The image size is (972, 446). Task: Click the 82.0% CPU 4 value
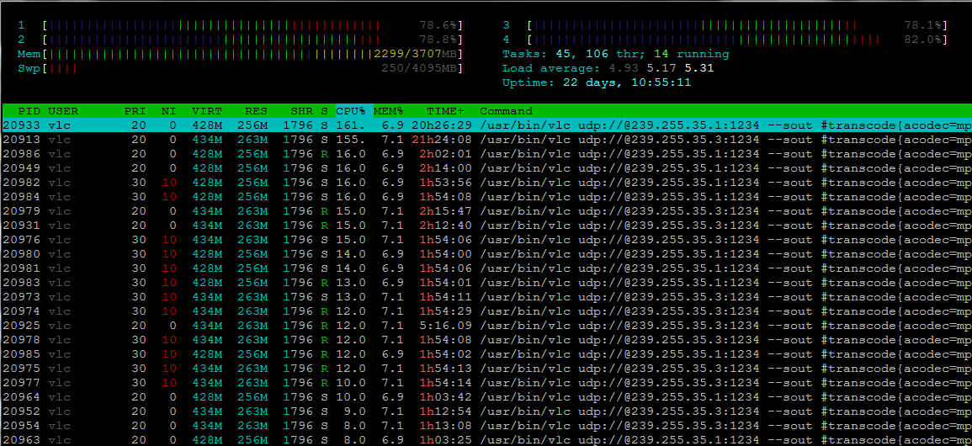(x=923, y=40)
